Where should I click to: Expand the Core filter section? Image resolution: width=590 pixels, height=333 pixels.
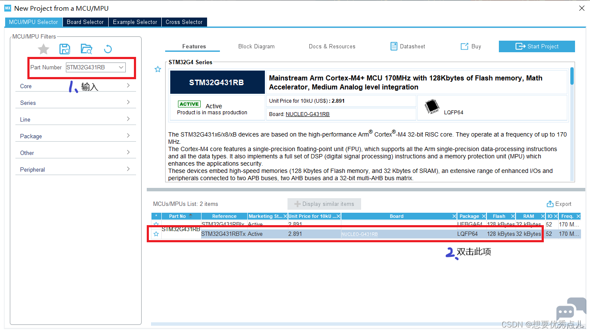point(76,86)
